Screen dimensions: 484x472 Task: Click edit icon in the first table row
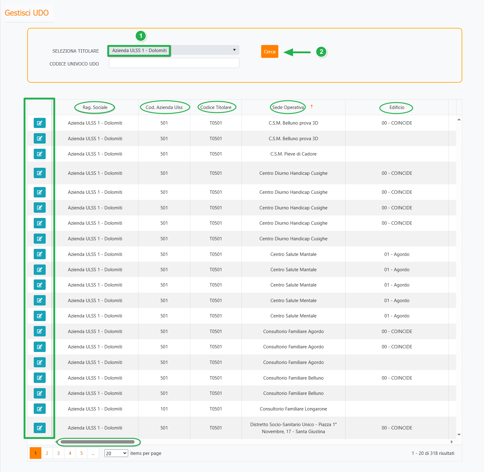[x=40, y=123]
